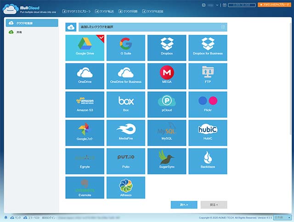Select the SugarSync tile
The image size is (294, 222).
(x=167, y=161)
